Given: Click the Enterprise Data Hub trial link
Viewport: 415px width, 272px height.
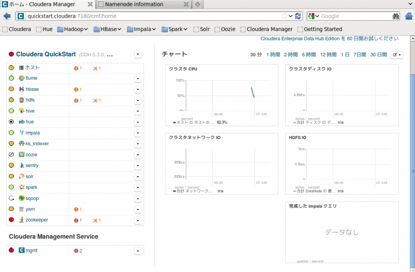Looking at the screenshot, I should click(x=329, y=38).
